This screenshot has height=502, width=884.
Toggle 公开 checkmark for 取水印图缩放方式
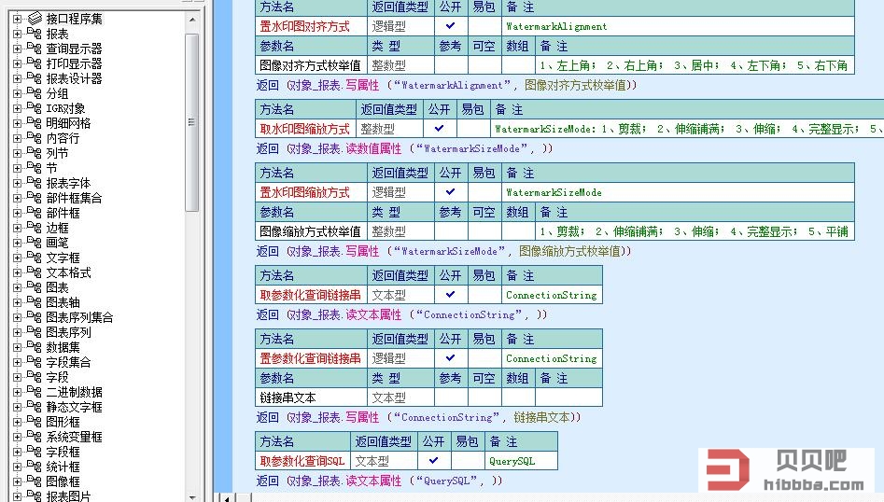[x=439, y=129]
